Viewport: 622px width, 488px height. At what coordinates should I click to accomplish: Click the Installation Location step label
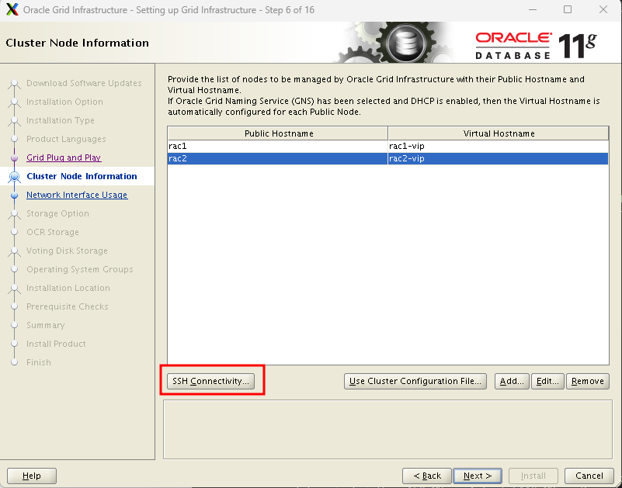coord(68,288)
